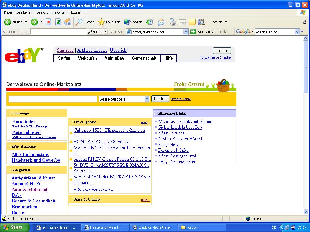This screenshot has height=232, width=310.
Task: Click the error warning icon in status bar
Action: point(4,218)
